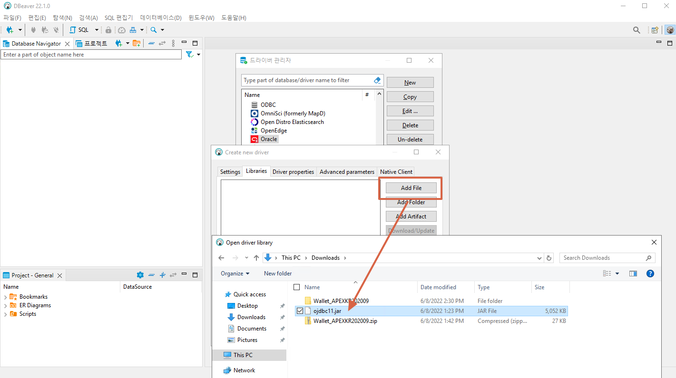Click the Reconnect icon in main toolbar
Viewport: 676px width, 378px height.
click(x=45, y=30)
